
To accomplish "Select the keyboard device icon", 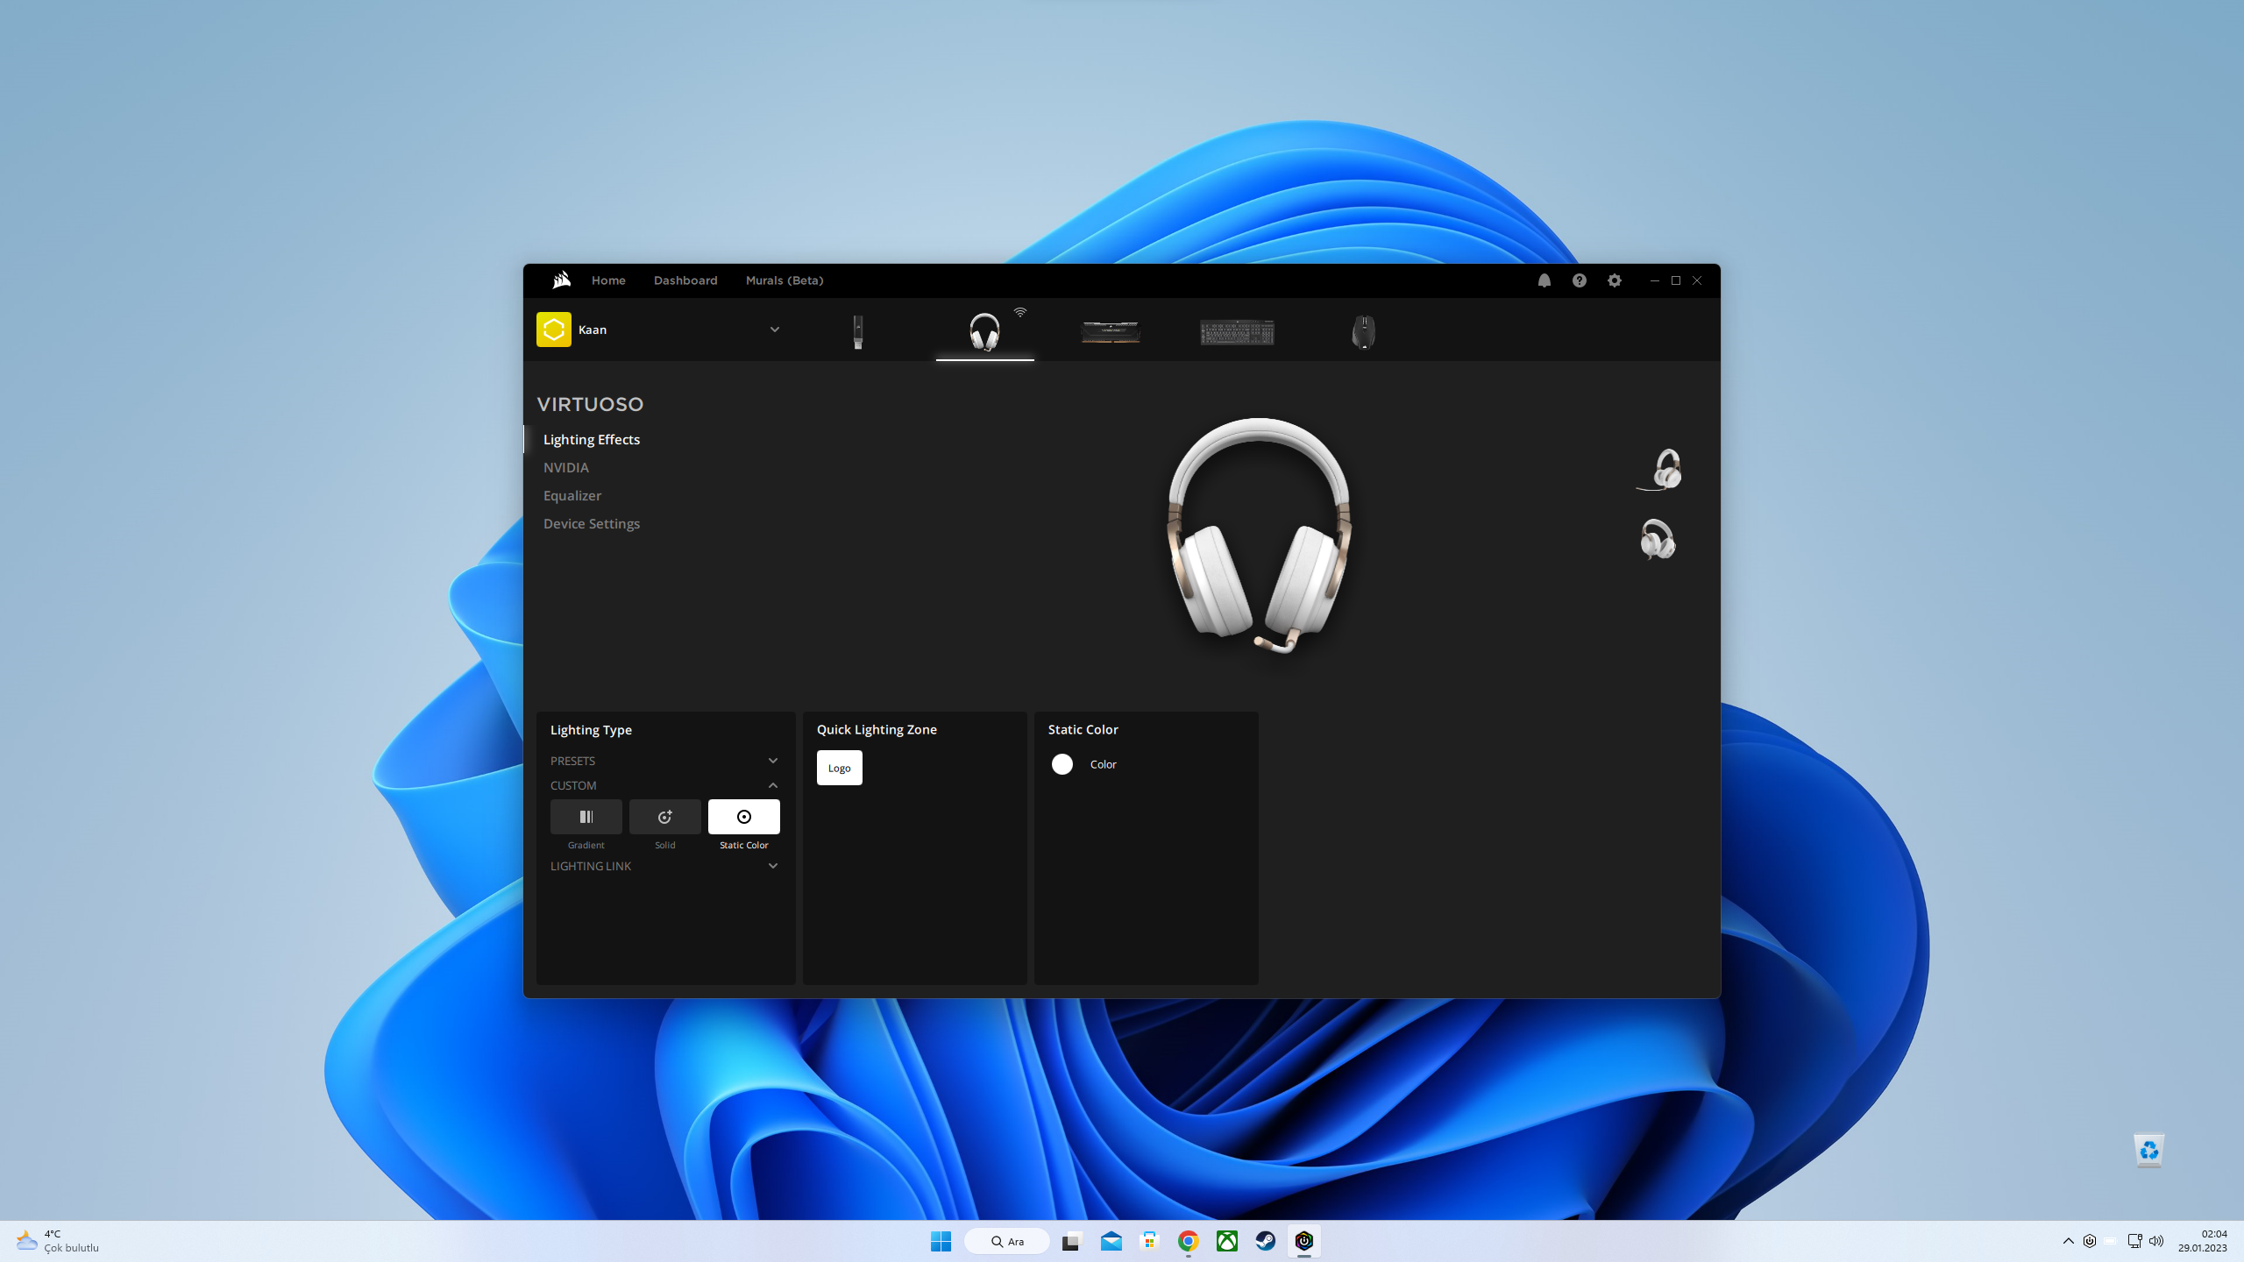I will (x=1237, y=332).
